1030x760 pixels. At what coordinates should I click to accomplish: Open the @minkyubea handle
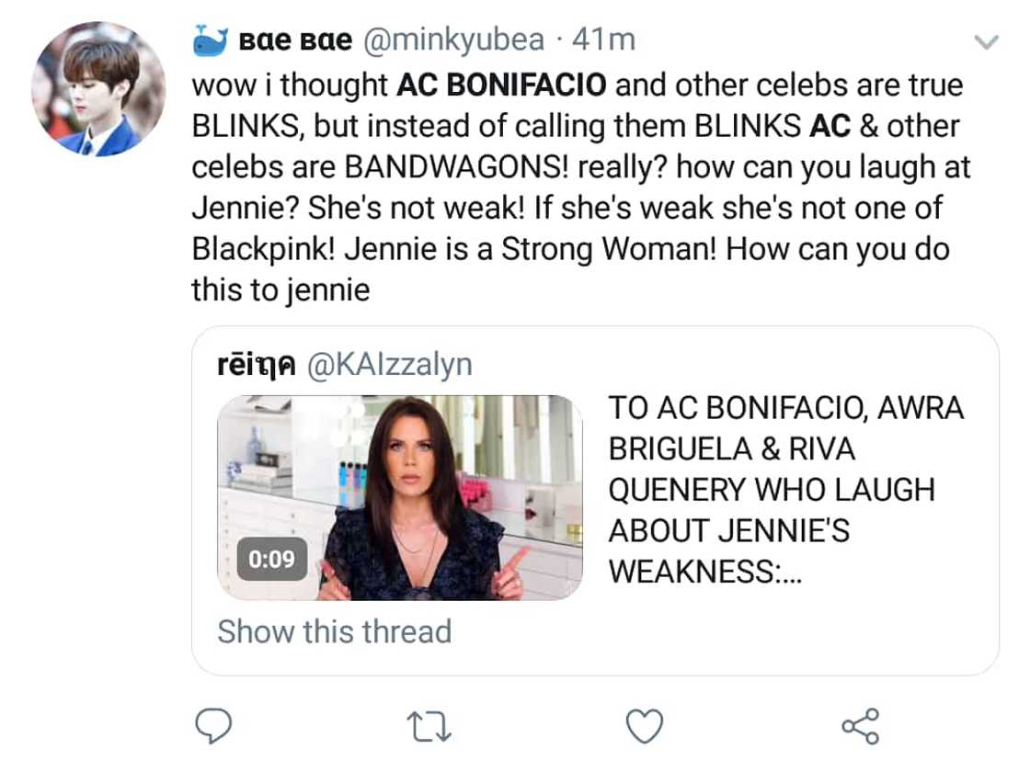[x=456, y=40]
